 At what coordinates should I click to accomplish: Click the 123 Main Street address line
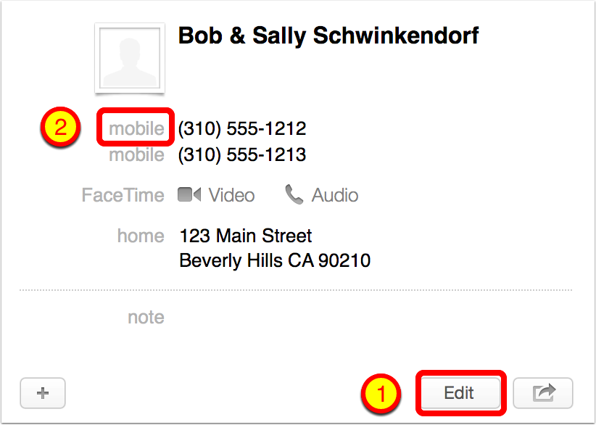pyautogui.click(x=245, y=236)
